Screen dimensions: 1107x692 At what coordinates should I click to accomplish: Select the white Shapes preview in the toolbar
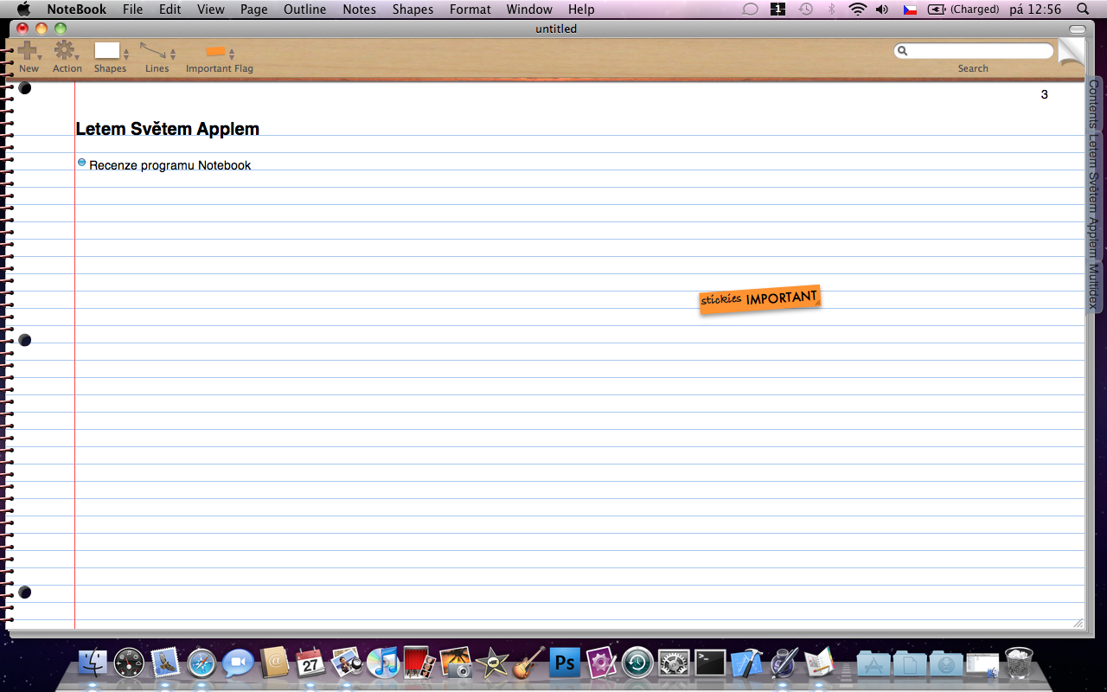(106, 50)
